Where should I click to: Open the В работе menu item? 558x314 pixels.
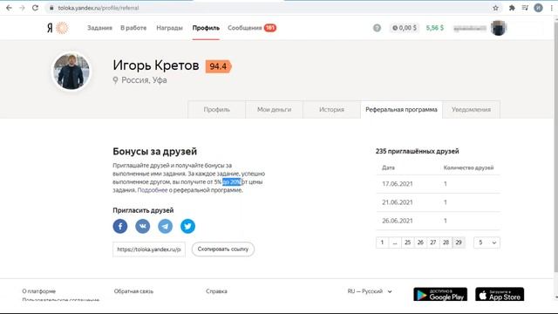133,28
